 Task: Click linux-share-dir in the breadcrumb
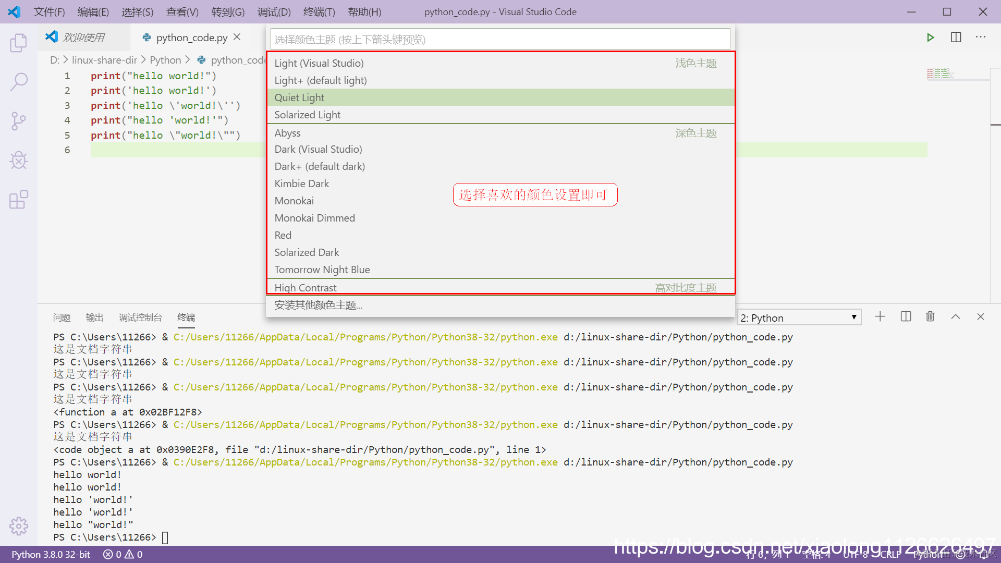104,60
